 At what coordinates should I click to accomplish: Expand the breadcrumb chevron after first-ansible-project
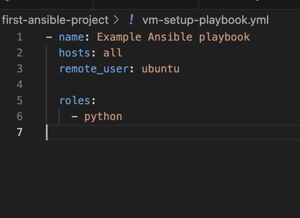(116, 20)
